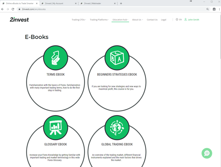
Task: Open the Glossary Ebook chart board icon
Action: [x=56, y=128]
